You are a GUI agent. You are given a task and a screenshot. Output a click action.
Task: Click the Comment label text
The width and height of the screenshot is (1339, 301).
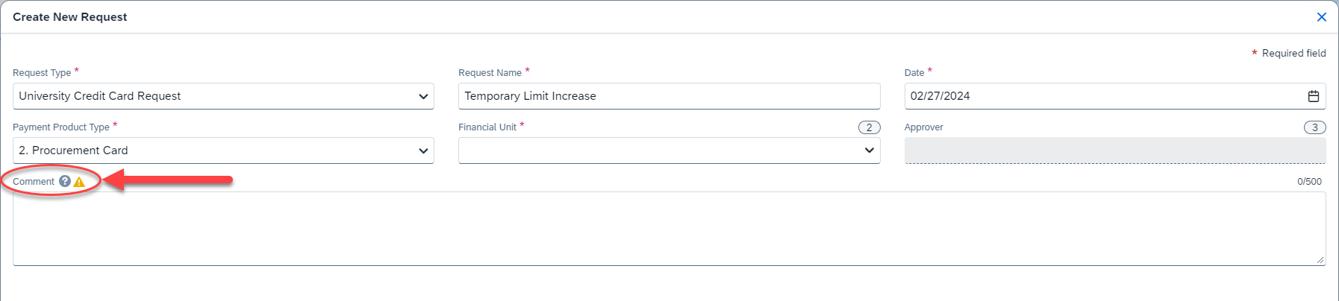click(x=34, y=182)
